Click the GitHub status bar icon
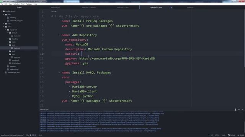 click(231, 135)
